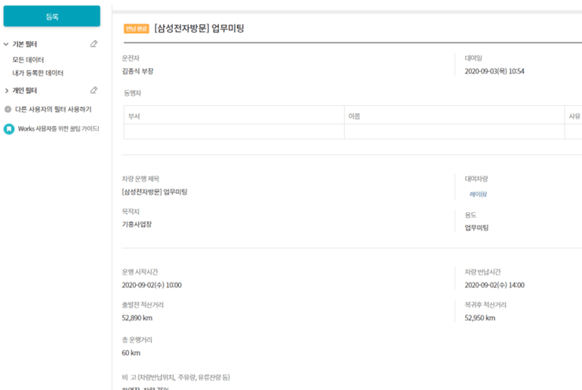Click empty 부서 cell in 동행자 table

234,132
